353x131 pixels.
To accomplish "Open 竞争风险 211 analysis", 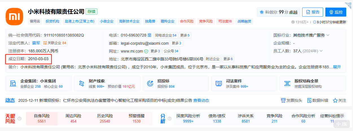I will 275,119.
